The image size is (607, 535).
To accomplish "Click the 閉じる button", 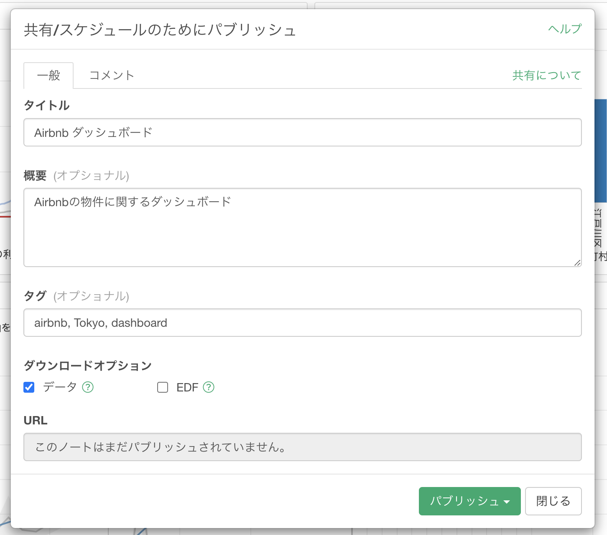I will 553,501.
